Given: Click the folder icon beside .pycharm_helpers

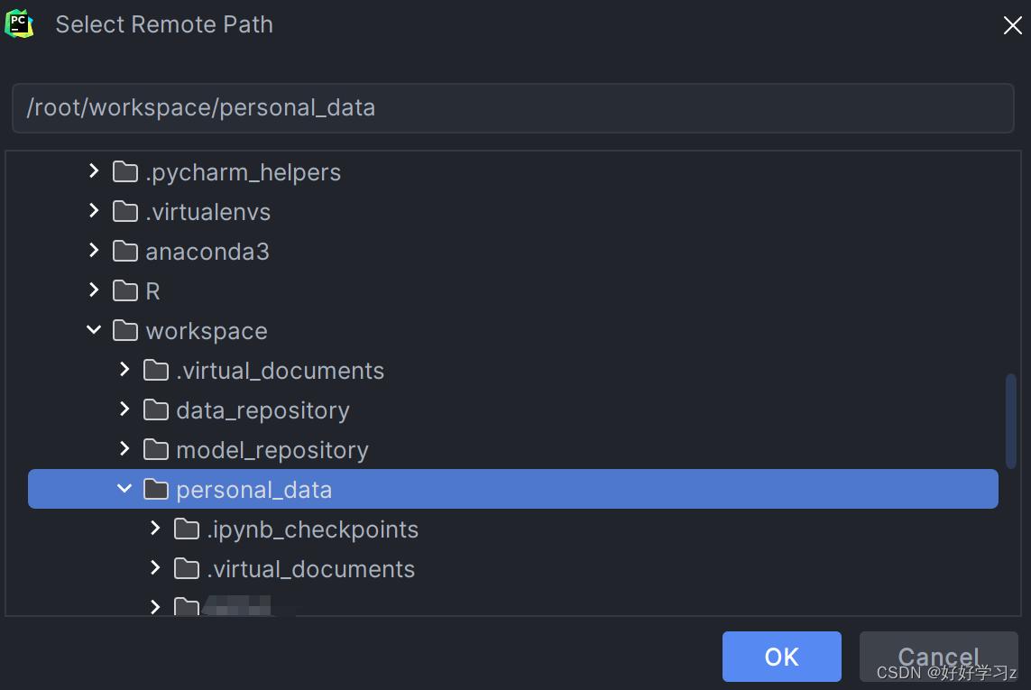Looking at the screenshot, I should coord(124,171).
